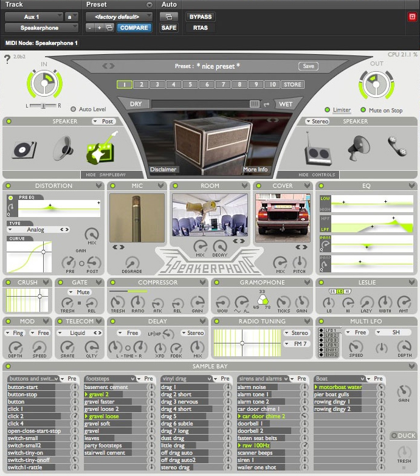The image size is (420, 476).
Task: Toggle the Auto Level option
Action: pos(73,109)
